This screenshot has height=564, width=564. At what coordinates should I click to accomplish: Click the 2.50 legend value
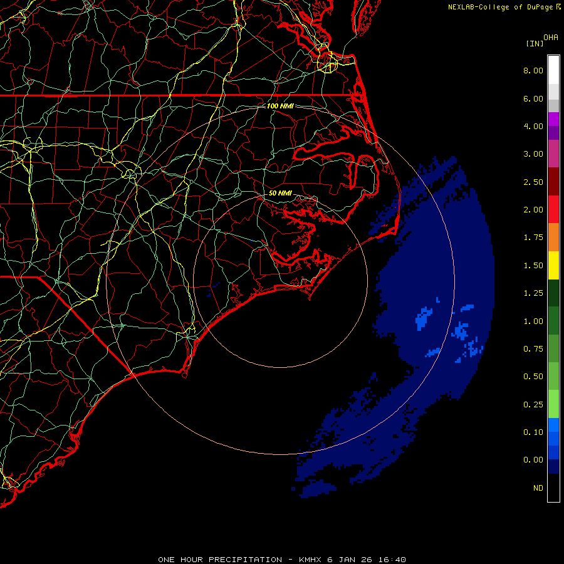point(533,182)
